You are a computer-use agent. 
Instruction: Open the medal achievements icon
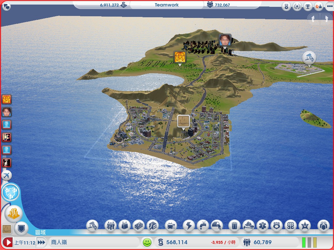point(286,7)
